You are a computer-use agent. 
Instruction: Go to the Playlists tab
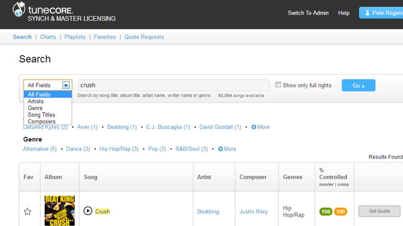pyautogui.click(x=75, y=37)
